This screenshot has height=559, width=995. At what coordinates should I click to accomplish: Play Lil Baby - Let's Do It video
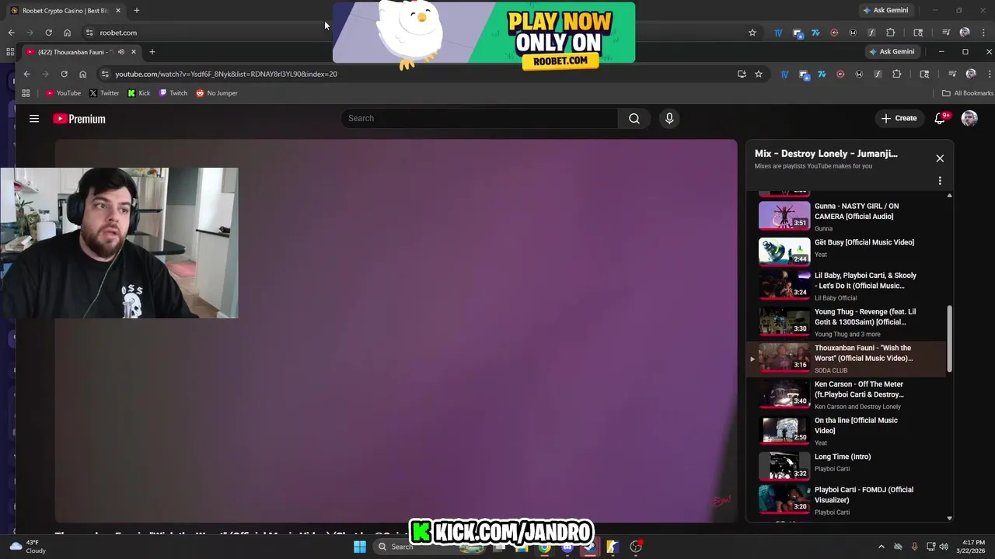click(846, 286)
